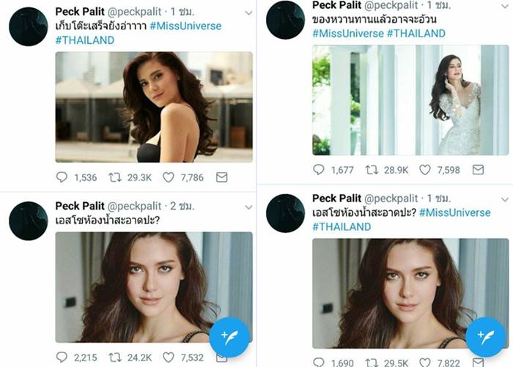This screenshot has width=513, height=367.
Task: Reply to the tweet with 1,677 replies
Action: 319,170
